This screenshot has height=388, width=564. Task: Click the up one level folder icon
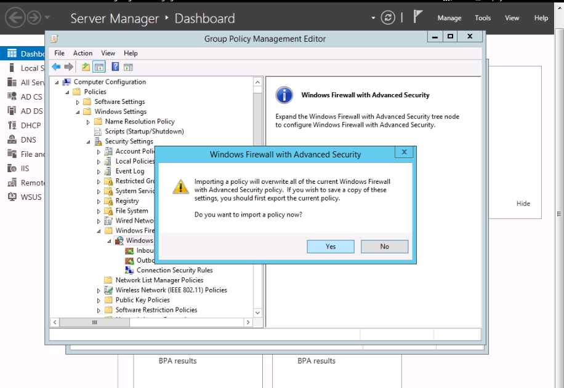[x=86, y=67]
